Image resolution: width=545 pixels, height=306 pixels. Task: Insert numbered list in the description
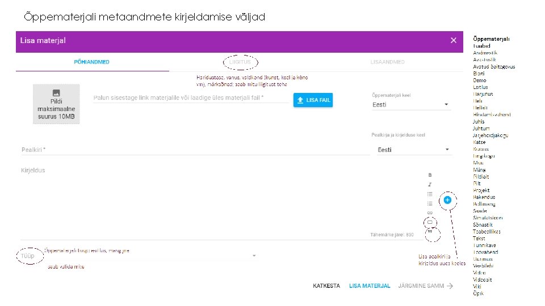[430, 203]
